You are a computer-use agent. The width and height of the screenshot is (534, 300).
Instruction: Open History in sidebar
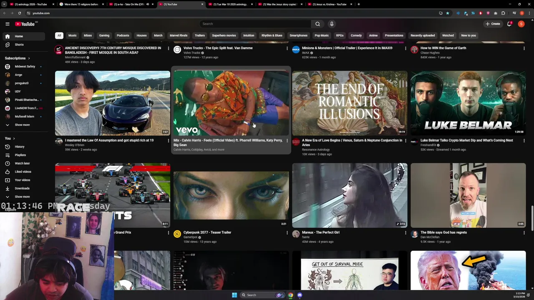[x=19, y=147]
